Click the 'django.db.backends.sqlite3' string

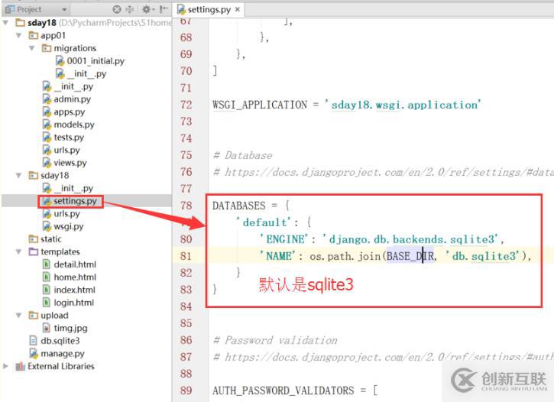pos(411,239)
